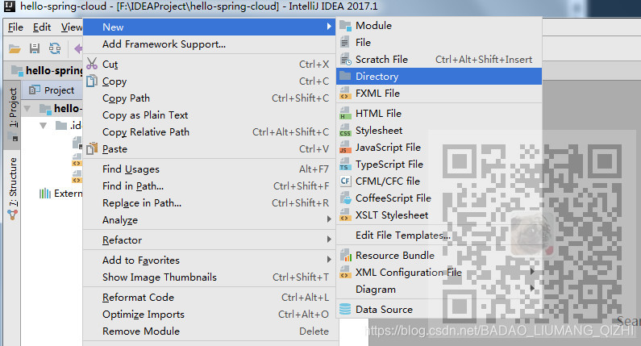Click the Cut scissors icon

pyautogui.click(x=92, y=64)
